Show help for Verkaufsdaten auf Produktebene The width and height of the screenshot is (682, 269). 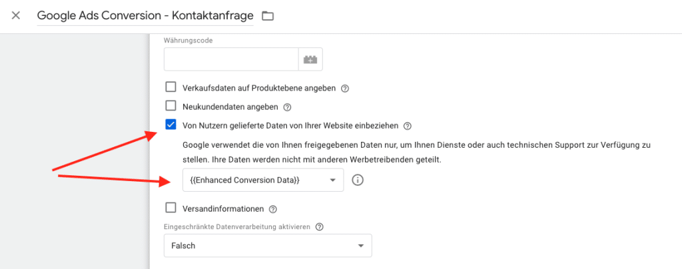(x=345, y=88)
